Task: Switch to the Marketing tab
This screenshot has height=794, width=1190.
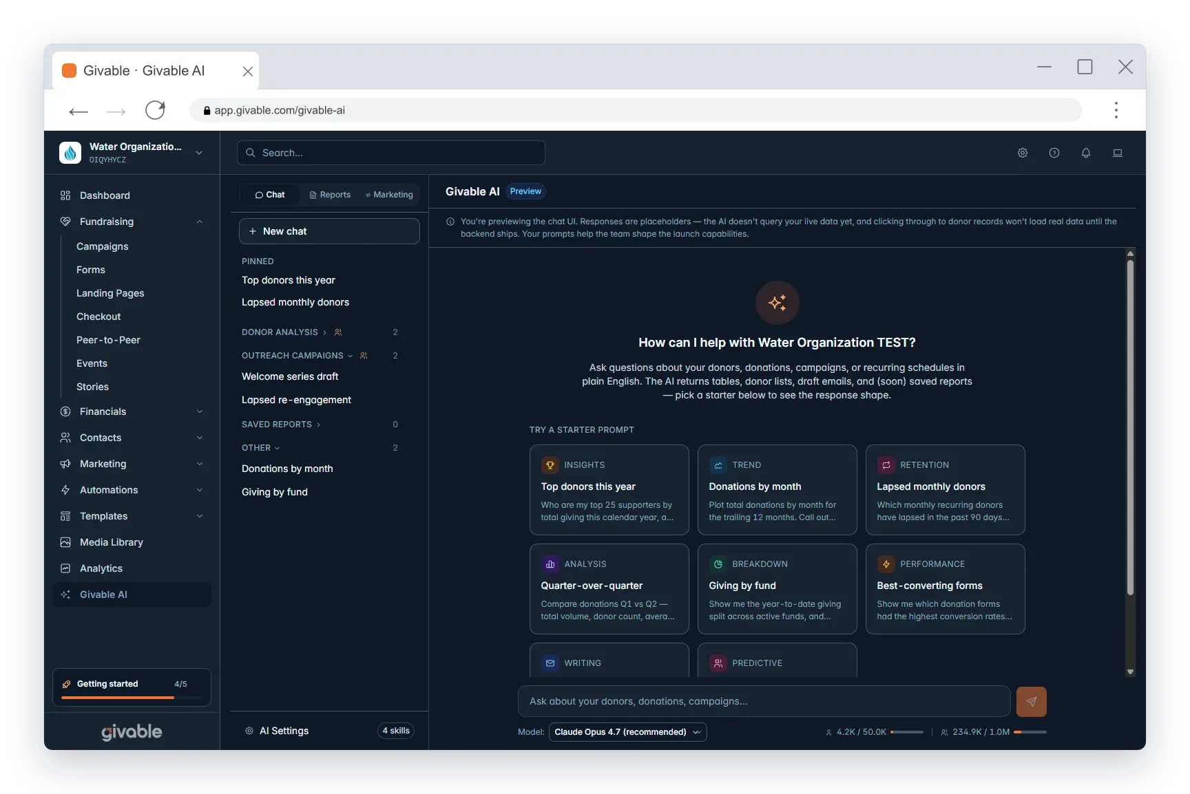Action: click(x=389, y=195)
